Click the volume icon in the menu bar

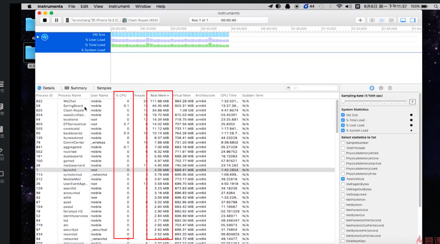(348, 6)
